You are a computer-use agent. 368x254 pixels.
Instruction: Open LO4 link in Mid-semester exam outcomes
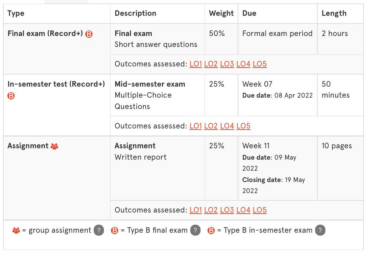pyautogui.click(x=227, y=126)
